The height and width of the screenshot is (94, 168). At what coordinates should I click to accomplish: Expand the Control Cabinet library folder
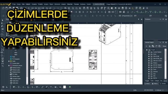pos(149,52)
